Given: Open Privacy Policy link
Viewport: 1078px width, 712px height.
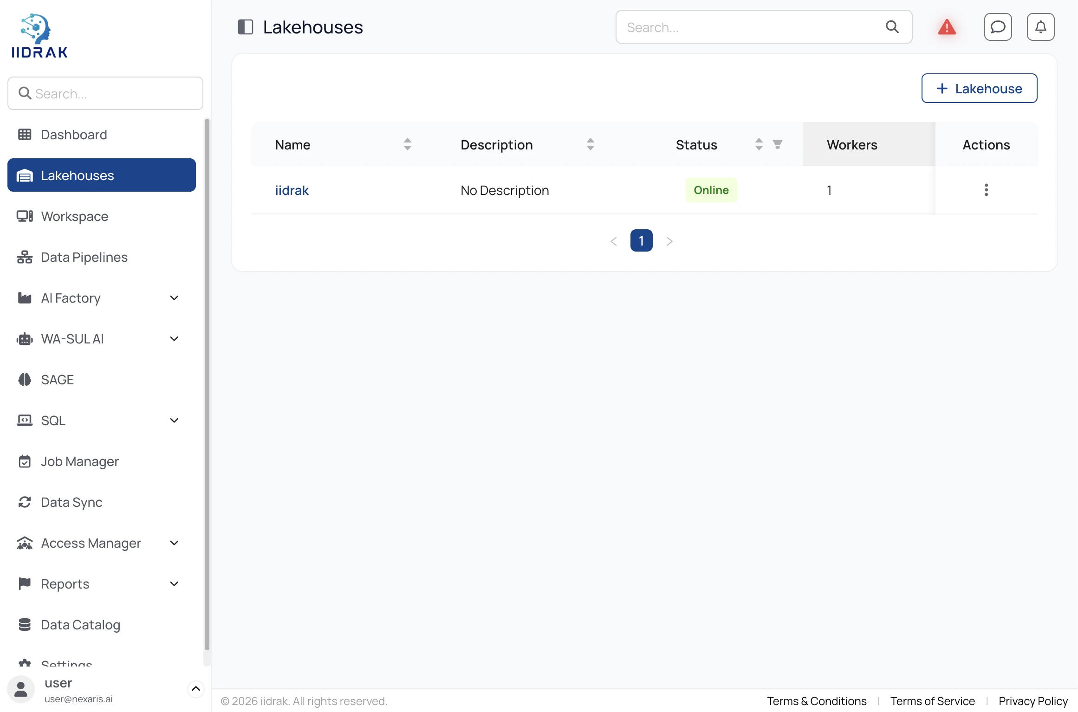Looking at the screenshot, I should click(x=1033, y=701).
